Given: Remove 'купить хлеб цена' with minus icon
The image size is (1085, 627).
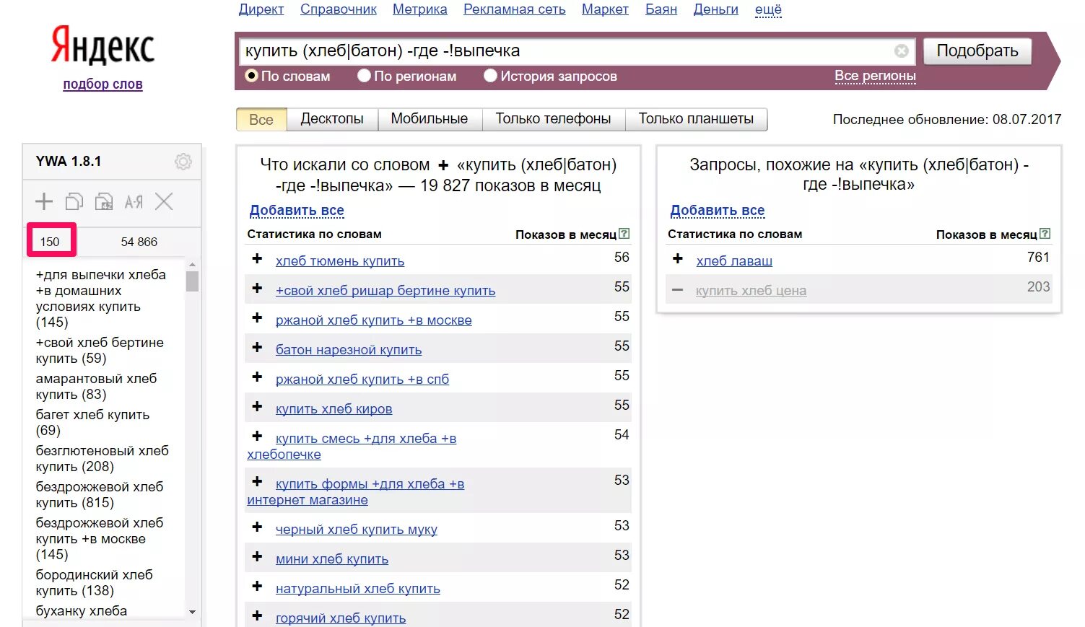Looking at the screenshot, I should point(677,290).
